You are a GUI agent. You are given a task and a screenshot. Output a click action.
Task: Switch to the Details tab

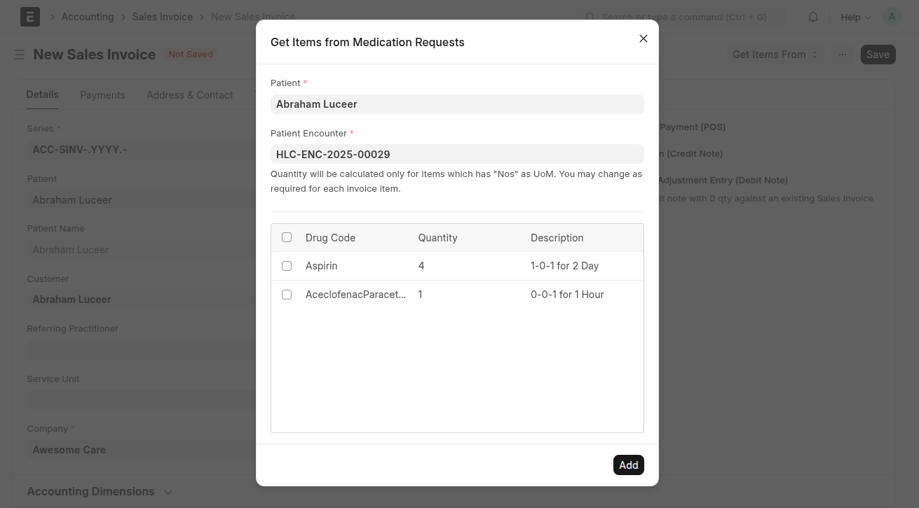43,94
